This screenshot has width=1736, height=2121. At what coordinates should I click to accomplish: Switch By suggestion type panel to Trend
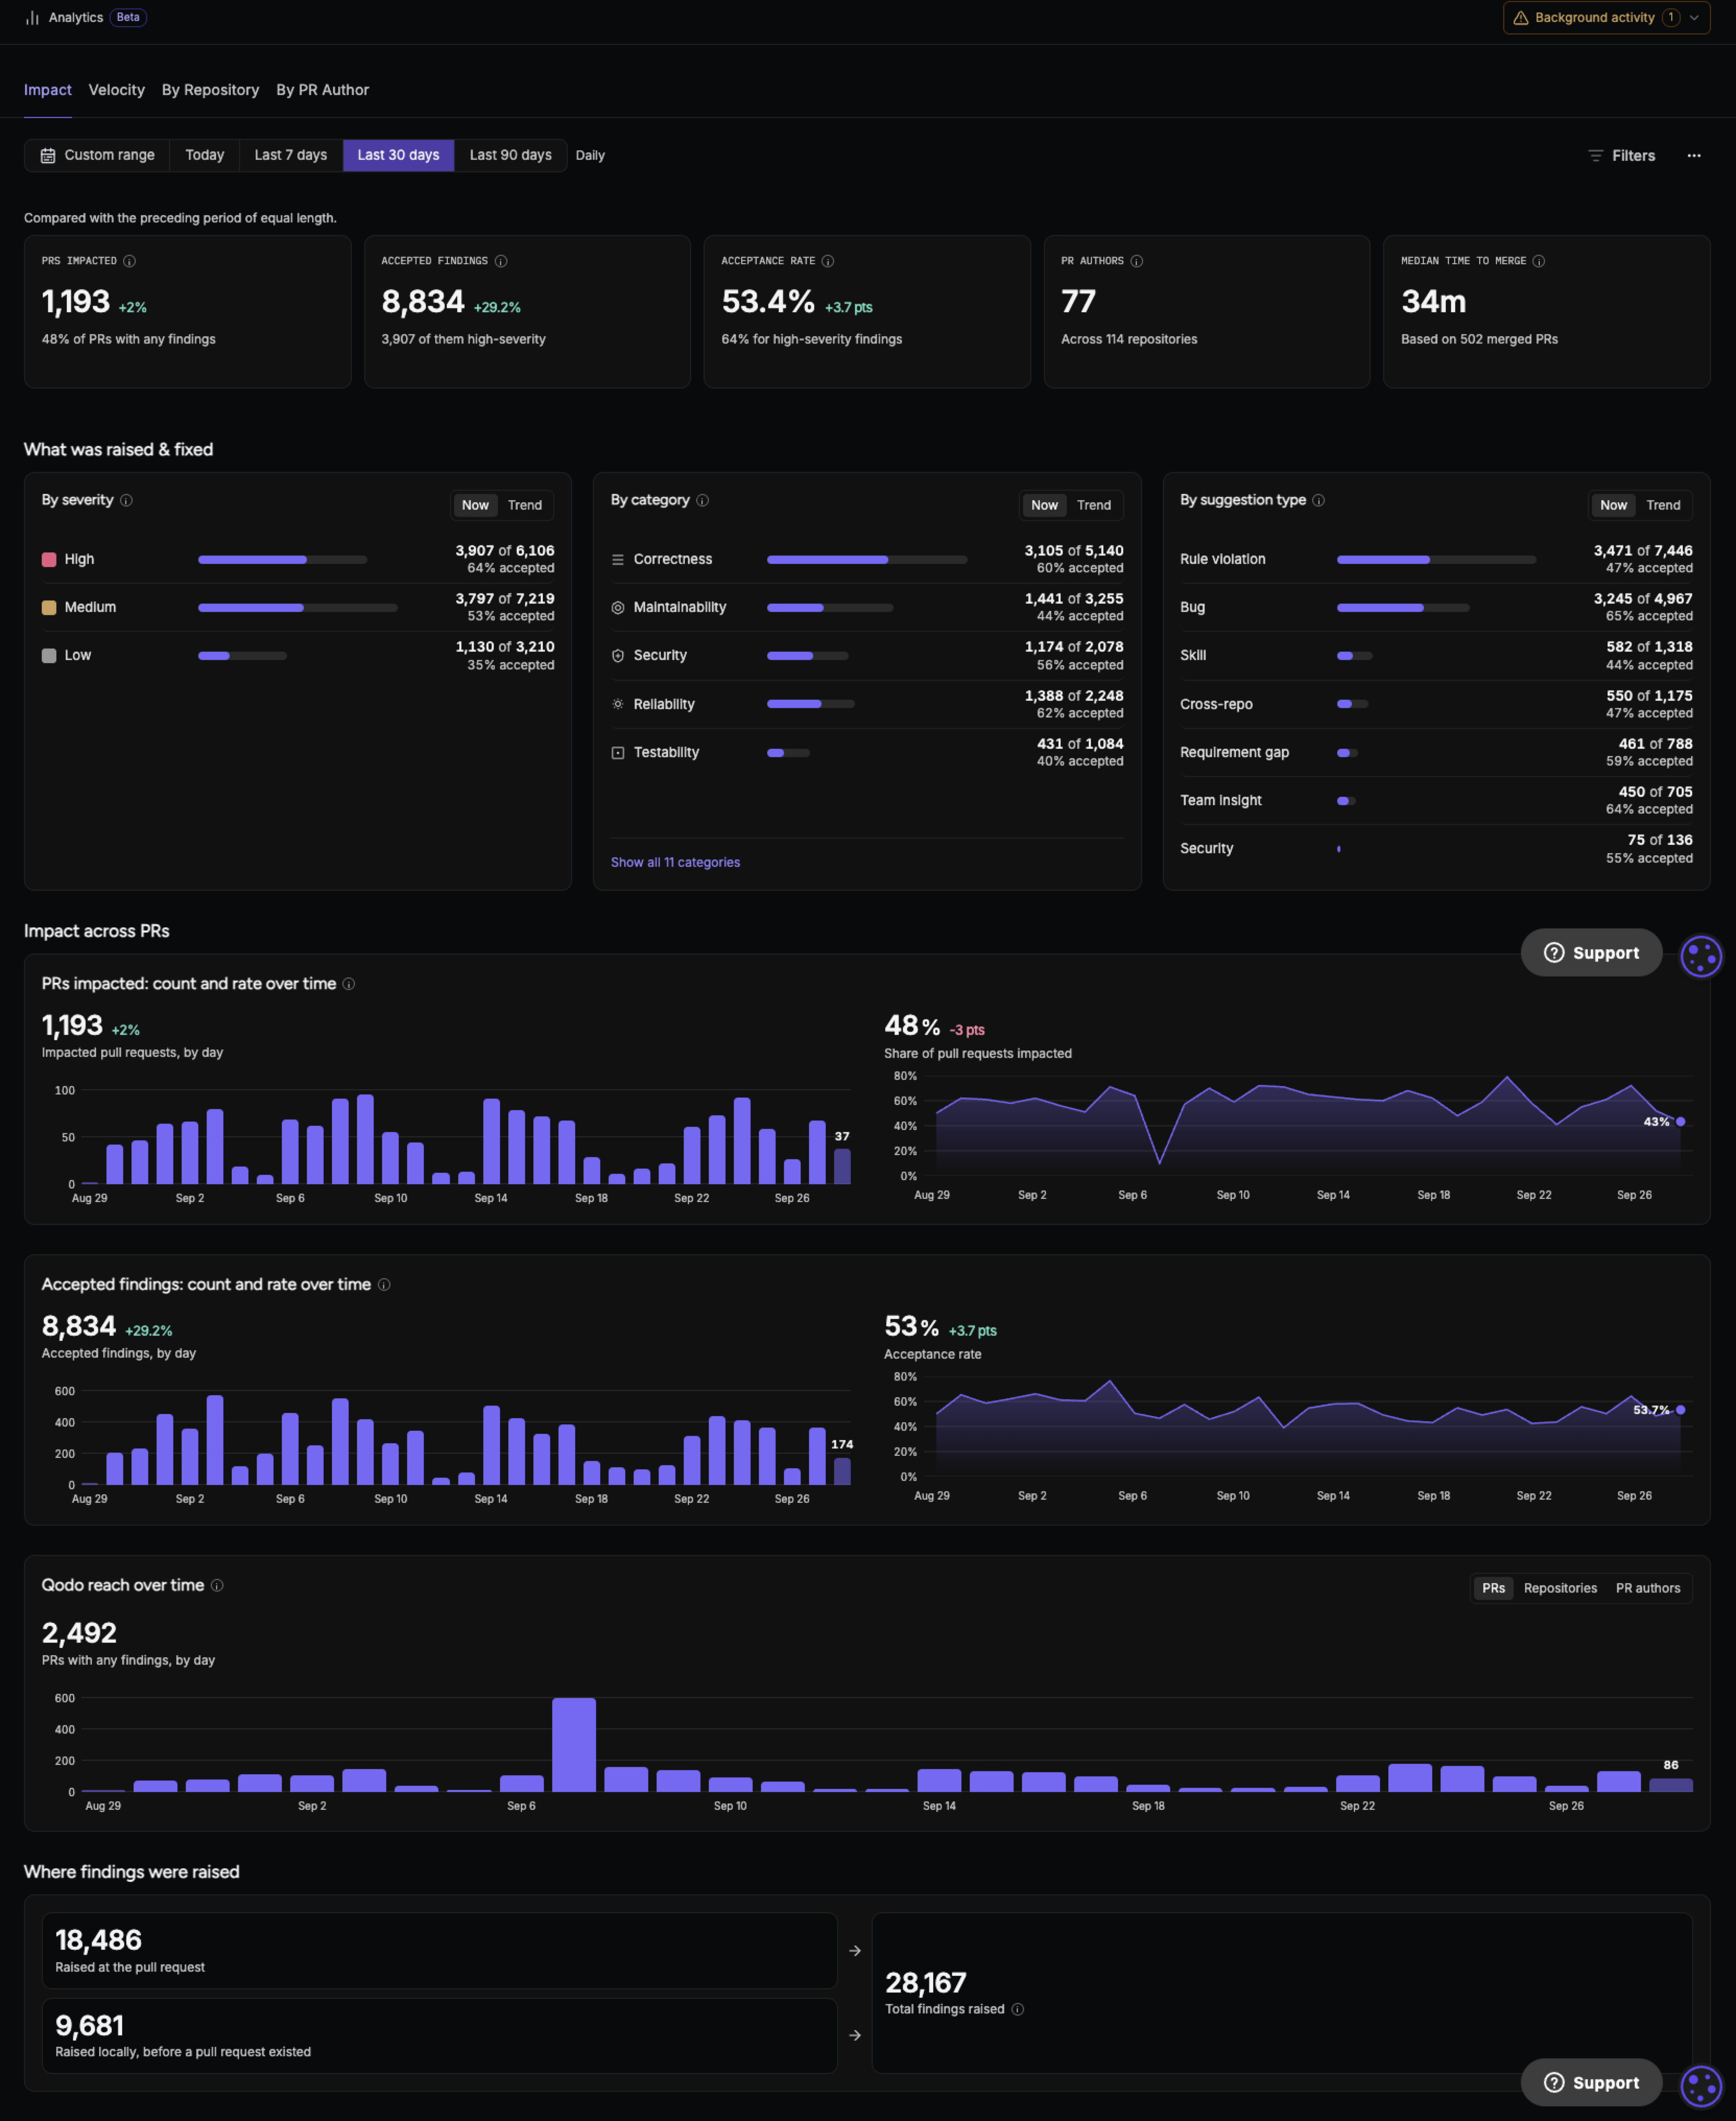1663,505
